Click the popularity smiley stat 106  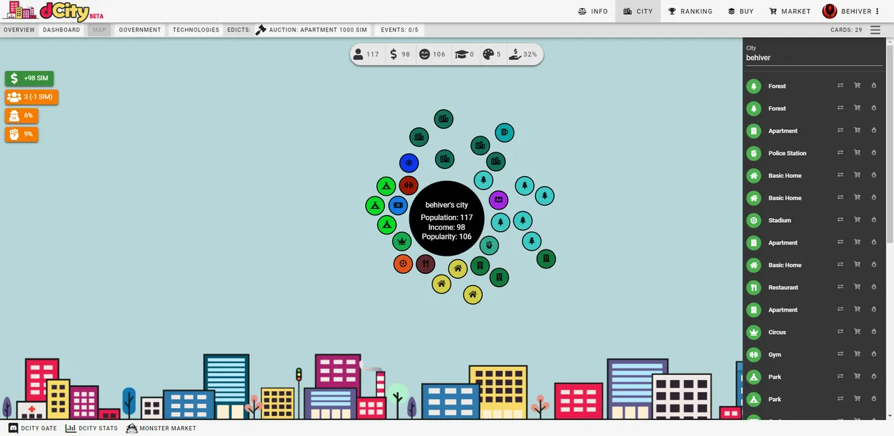tap(432, 54)
